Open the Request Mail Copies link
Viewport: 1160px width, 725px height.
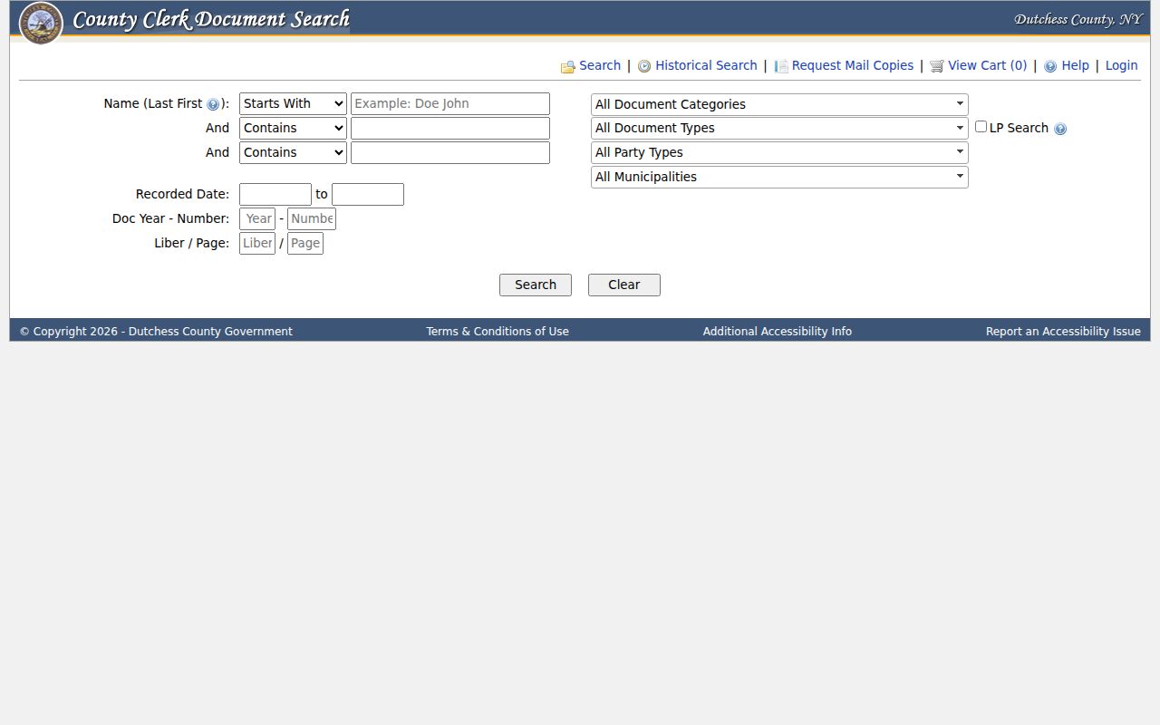853,65
